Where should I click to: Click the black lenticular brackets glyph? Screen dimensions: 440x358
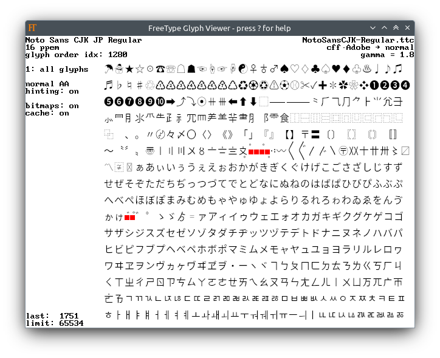click(290, 135)
